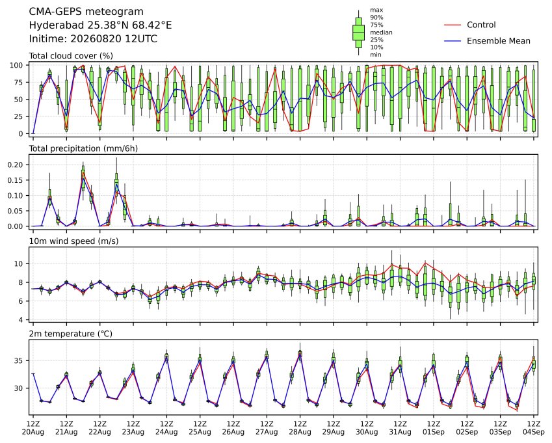Click the red Control legend line

[453, 25]
